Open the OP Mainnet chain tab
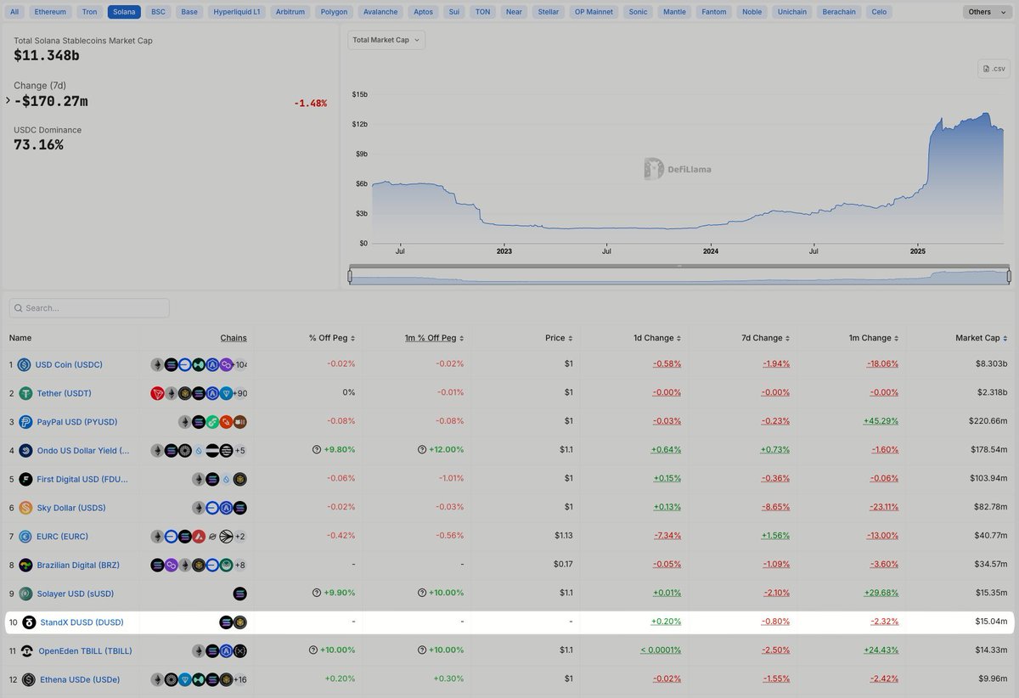1019x698 pixels. point(592,12)
